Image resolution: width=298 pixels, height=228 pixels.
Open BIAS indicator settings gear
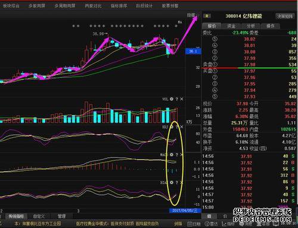click(x=172, y=182)
